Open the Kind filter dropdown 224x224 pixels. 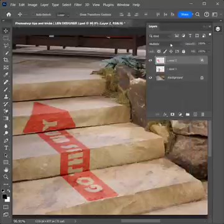(x=161, y=36)
